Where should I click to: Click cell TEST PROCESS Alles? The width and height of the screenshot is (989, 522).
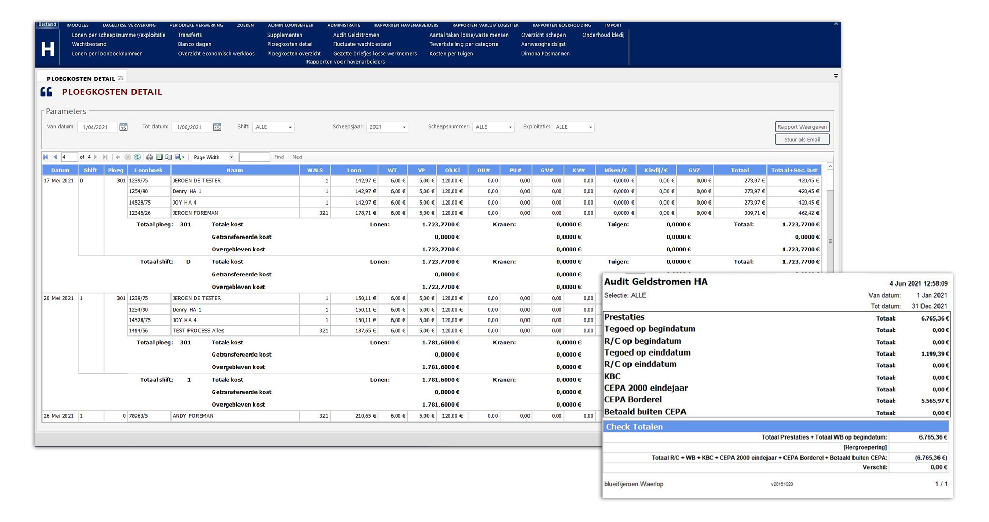tap(235, 331)
